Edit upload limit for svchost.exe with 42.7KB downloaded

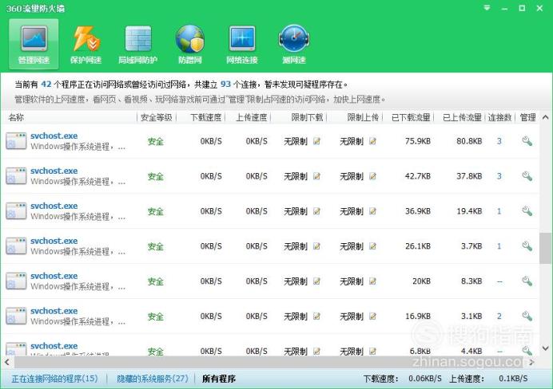(372, 176)
